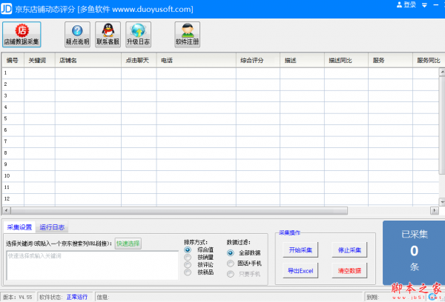Viewport: 445px width, 302px height.
Task: Select the 综合值 sort radio button
Action: pos(188,250)
